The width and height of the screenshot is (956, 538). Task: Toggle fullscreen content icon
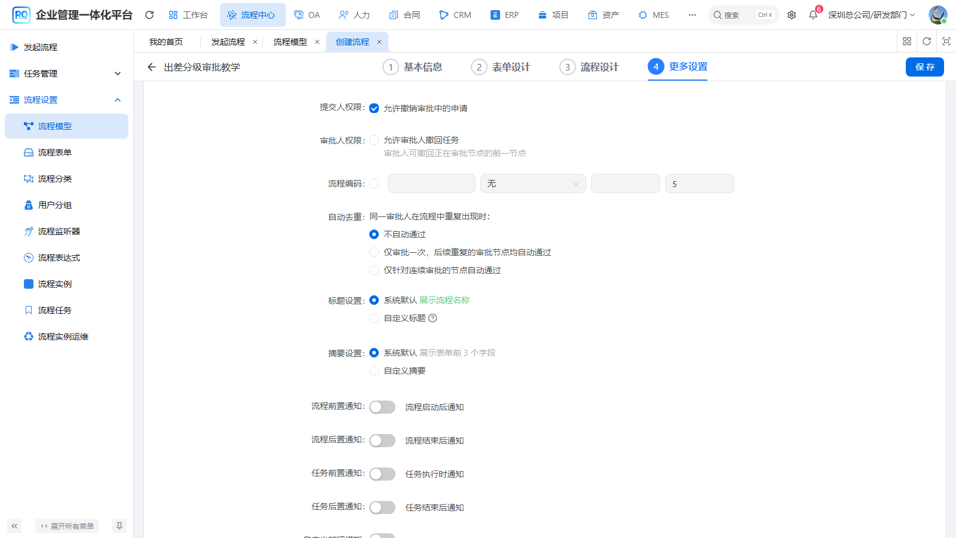pos(946,41)
